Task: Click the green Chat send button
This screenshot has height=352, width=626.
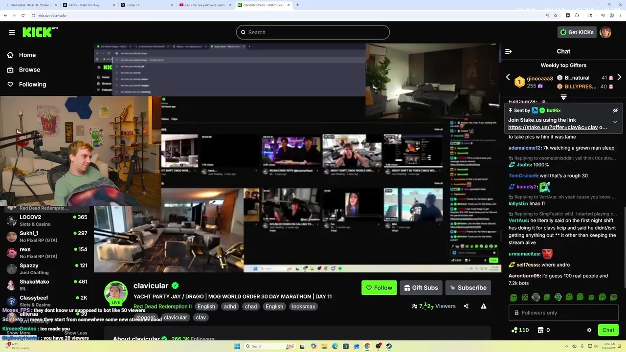Action: [608, 330]
